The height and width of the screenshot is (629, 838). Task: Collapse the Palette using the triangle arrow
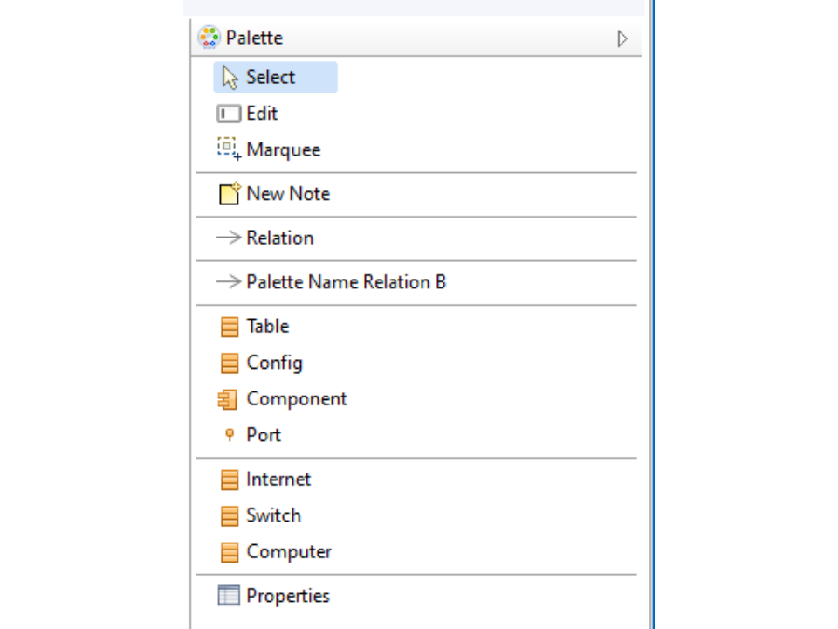click(622, 38)
